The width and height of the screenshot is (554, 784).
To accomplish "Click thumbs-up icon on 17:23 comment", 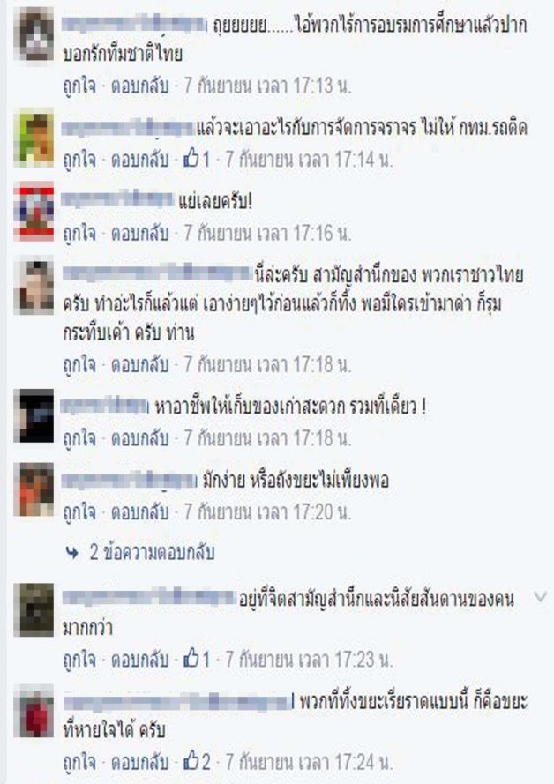I will (191, 658).
